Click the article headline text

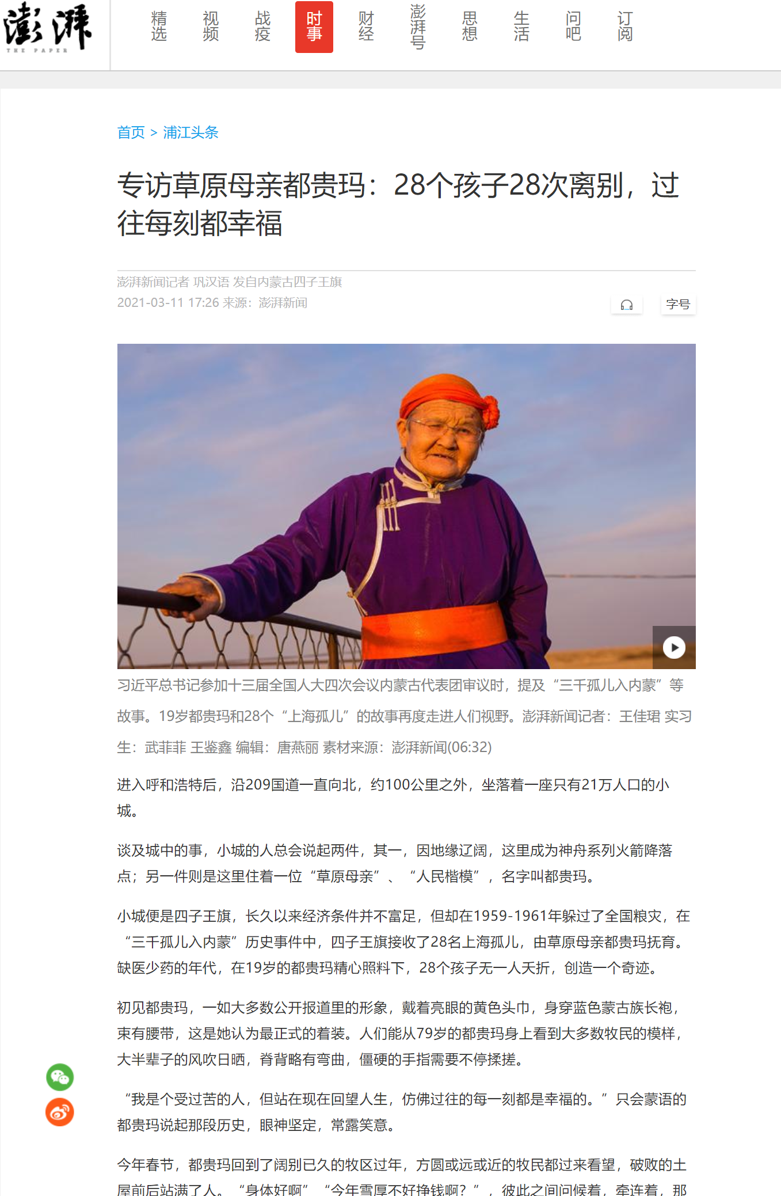point(398,204)
